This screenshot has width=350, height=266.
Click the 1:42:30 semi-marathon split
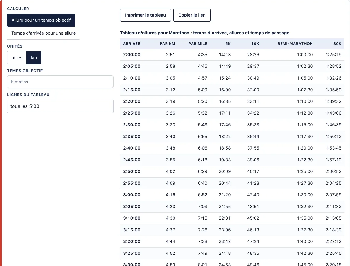pyautogui.click(x=305, y=253)
